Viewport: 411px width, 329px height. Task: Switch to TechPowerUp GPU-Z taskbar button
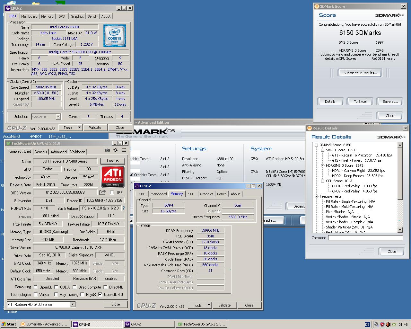pos(202,324)
